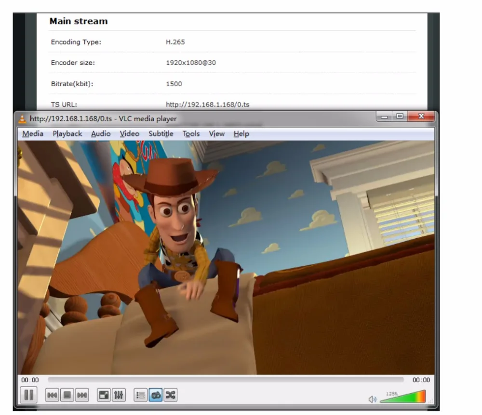Click the video playback area
The height and width of the screenshot is (415, 482).
tap(226, 258)
